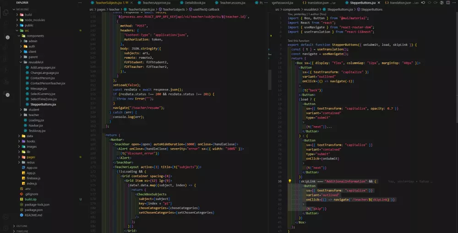Click the Test this function code lens

pos(298,41)
